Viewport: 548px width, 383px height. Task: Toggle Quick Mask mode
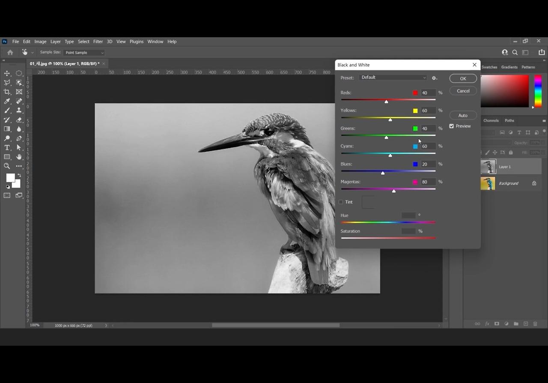(7, 195)
